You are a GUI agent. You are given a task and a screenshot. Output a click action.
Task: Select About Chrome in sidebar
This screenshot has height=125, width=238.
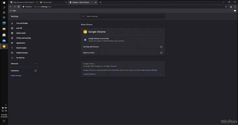16,76
